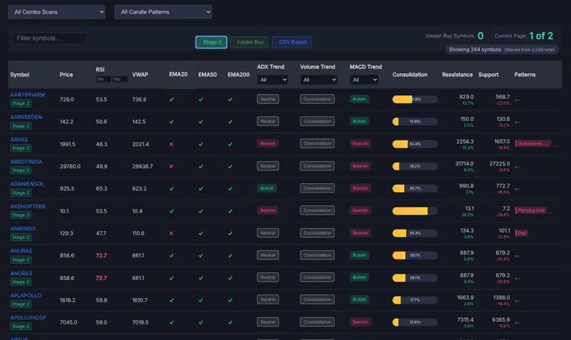This screenshot has height=340, width=571.
Task: Click the EMA50 checkmark in ABBOTINDIA row
Action: click(x=201, y=167)
